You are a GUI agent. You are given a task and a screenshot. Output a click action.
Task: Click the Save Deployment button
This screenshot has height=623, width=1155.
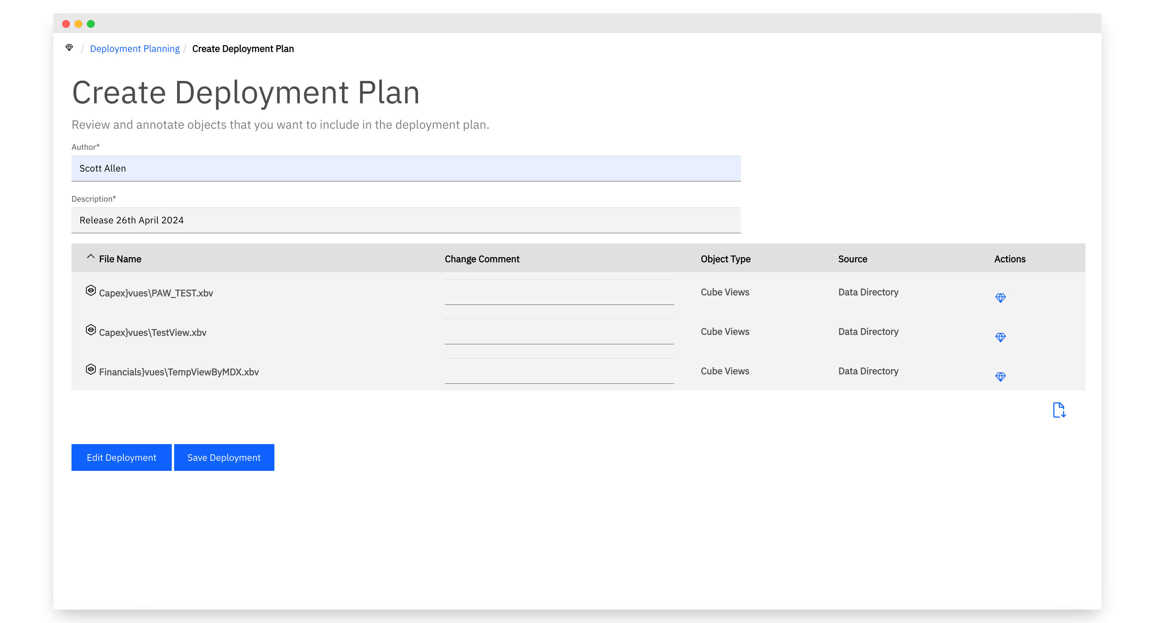click(224, 457)
